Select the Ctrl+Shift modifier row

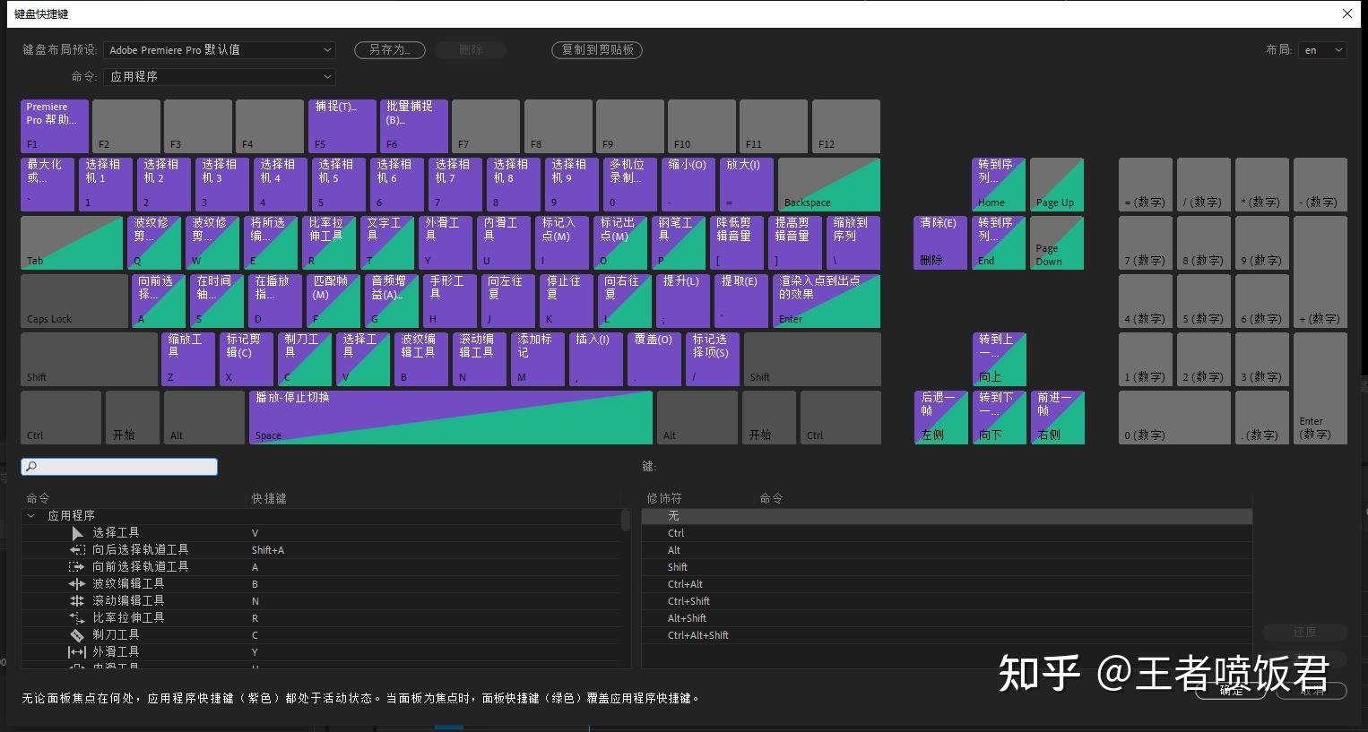click(947, 601)
